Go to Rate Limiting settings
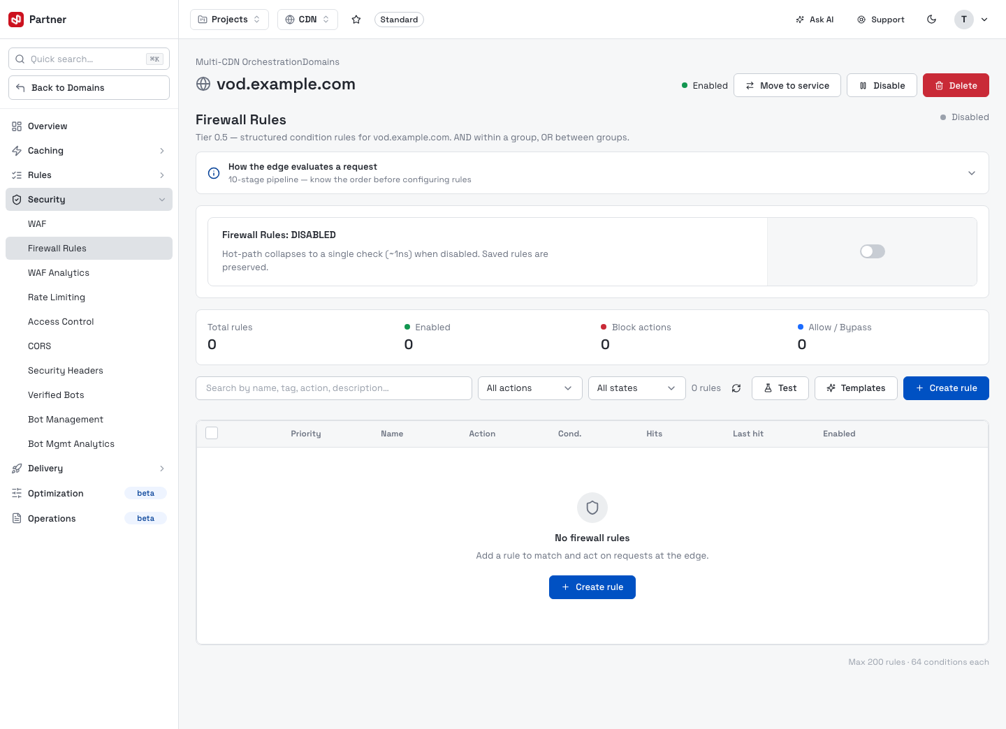 click(x=89, y=297)
